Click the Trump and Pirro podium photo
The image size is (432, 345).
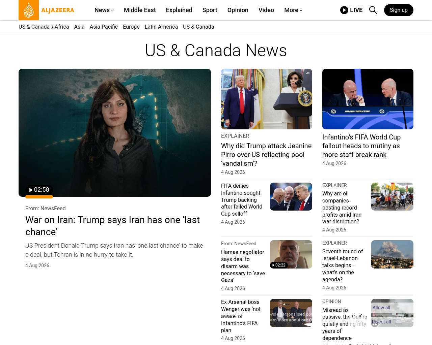click(x=267, y=99)
